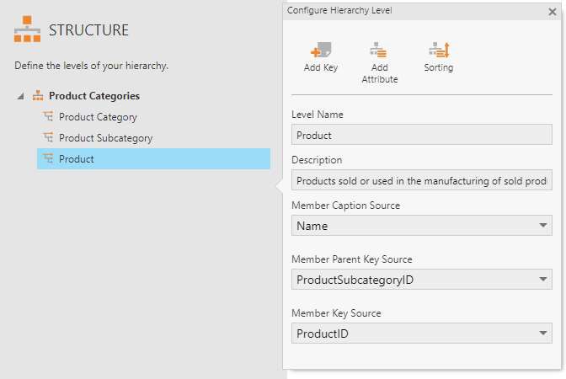This screenshot has height=379, width=566.
Task: Click the Add Key icon
Action: coord(320,50)
